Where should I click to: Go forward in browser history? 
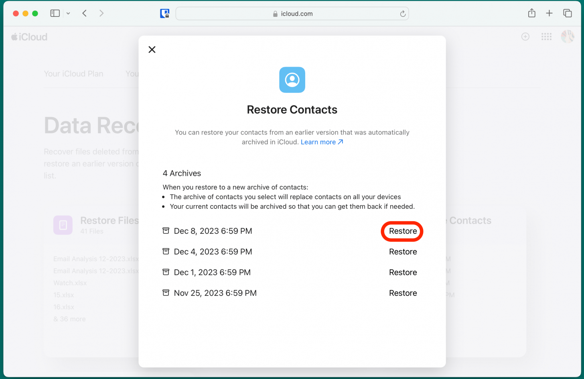pyautogui.click(x=101, y=13)
